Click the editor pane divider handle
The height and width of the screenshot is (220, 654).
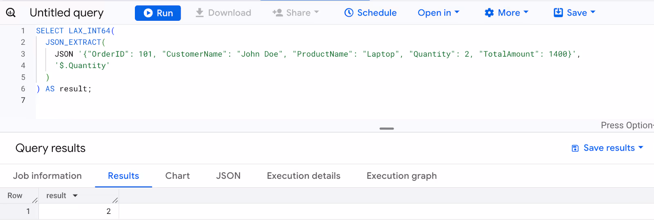tap(387, 129)
